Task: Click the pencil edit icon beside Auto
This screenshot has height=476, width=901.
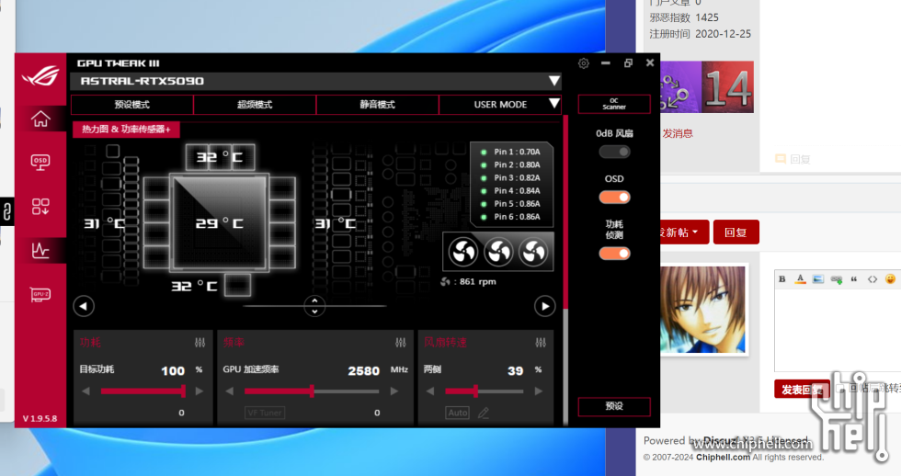Action: pos(484,413)
